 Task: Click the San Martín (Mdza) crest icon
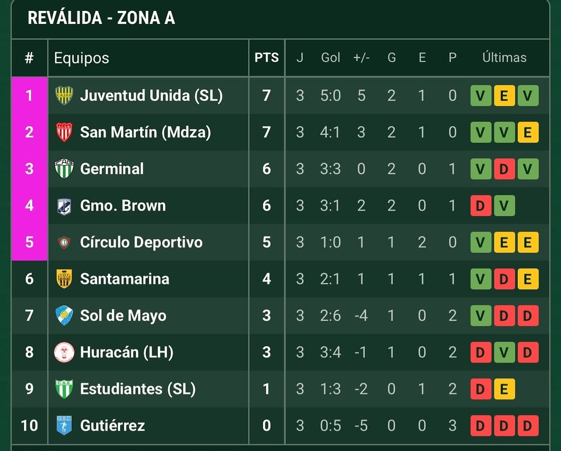[x=64, y=132]
